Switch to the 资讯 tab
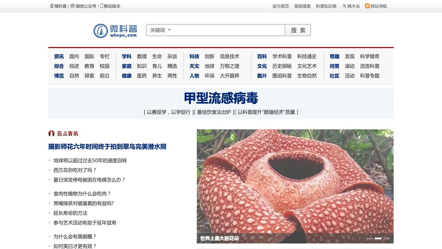Image resolution: width=442 pixels, height=249 pixels. click(x=59, y=56)
